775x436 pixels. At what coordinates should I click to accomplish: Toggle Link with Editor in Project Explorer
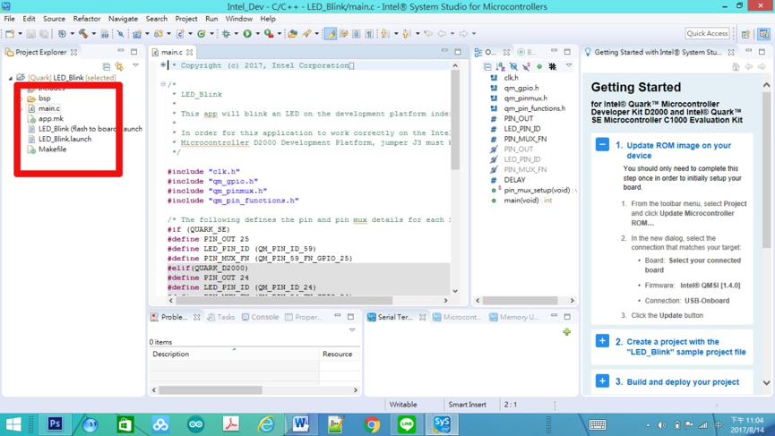click(119, 66)
